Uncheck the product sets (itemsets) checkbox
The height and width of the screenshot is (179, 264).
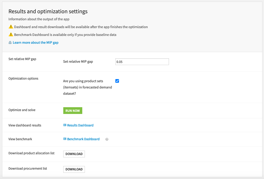[x=117, y=81]
